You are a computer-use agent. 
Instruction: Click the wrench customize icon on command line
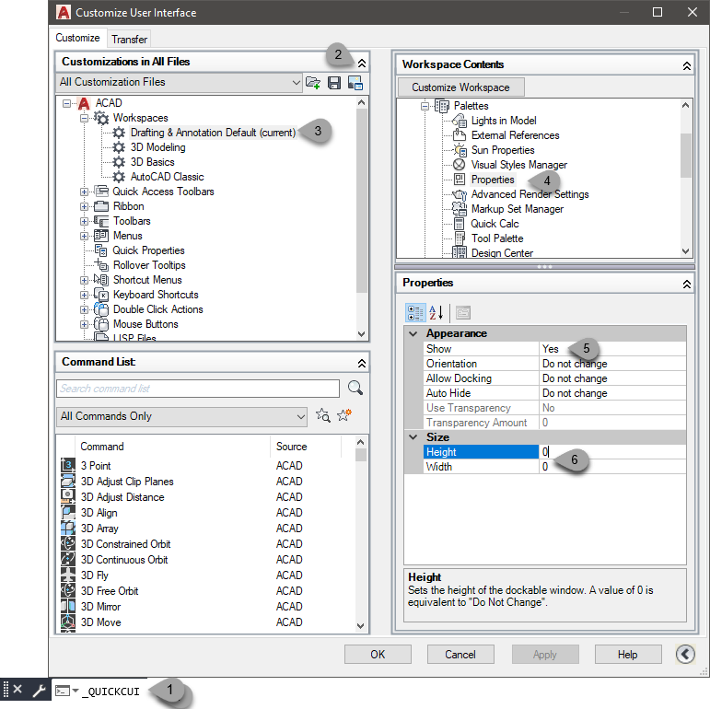tap(39, 691)
